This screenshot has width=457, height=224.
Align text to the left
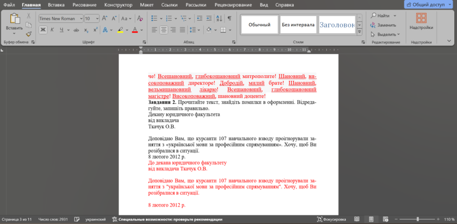154,30
